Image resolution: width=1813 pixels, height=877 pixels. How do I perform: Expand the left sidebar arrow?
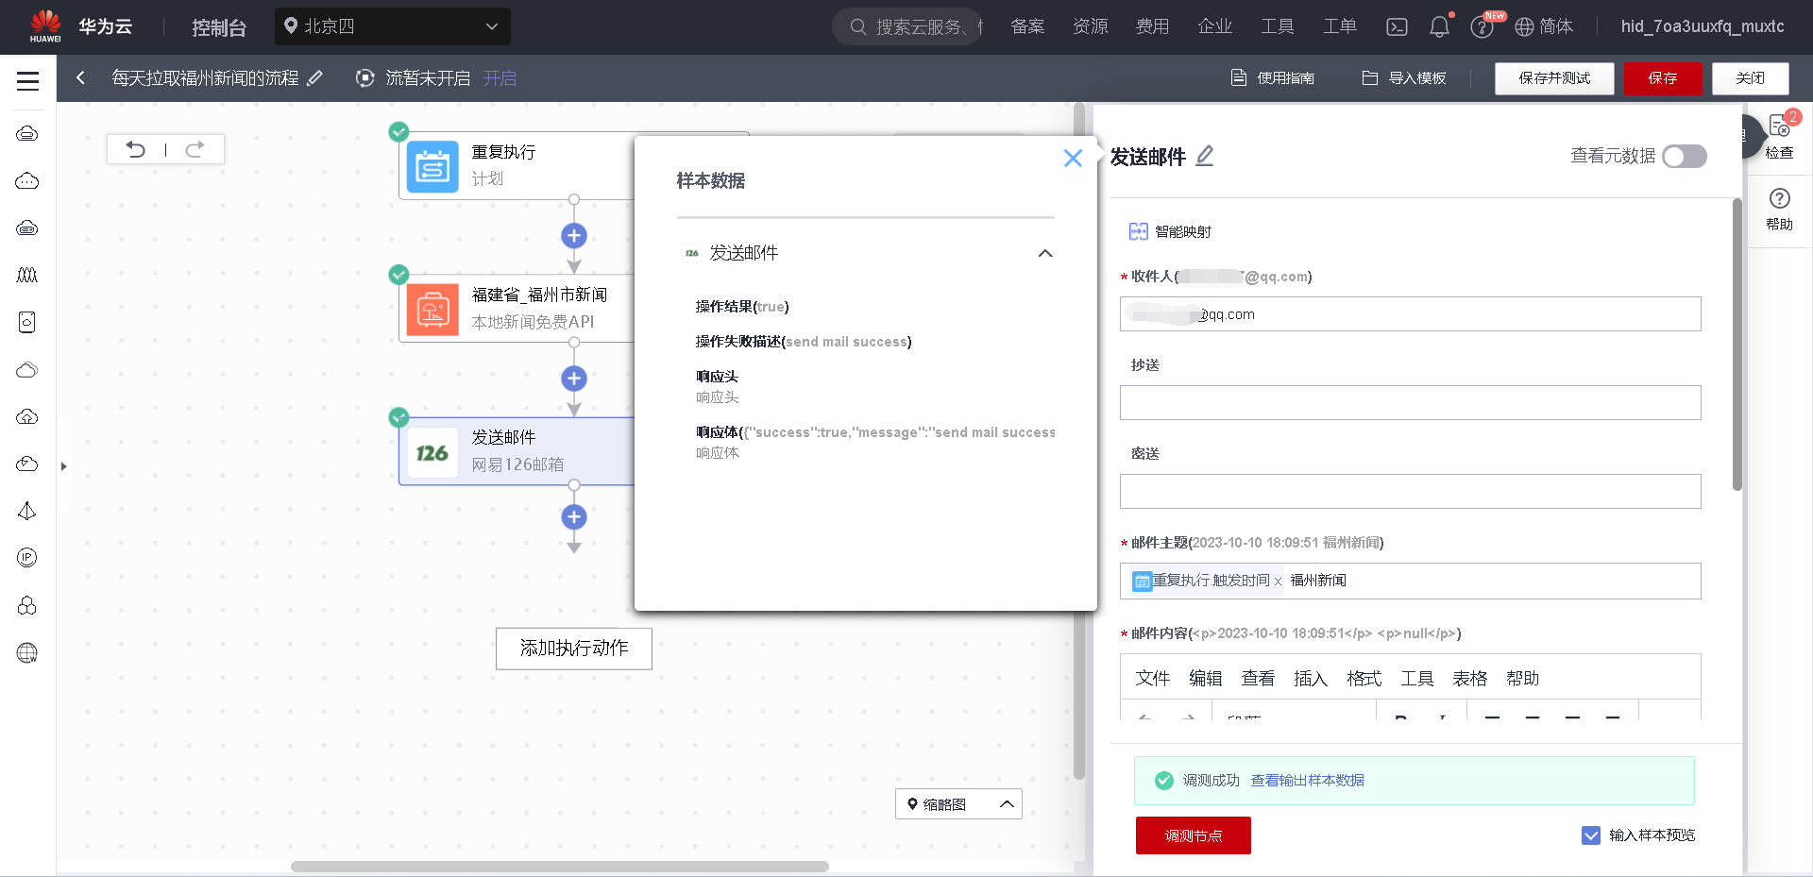coord(63,466)
